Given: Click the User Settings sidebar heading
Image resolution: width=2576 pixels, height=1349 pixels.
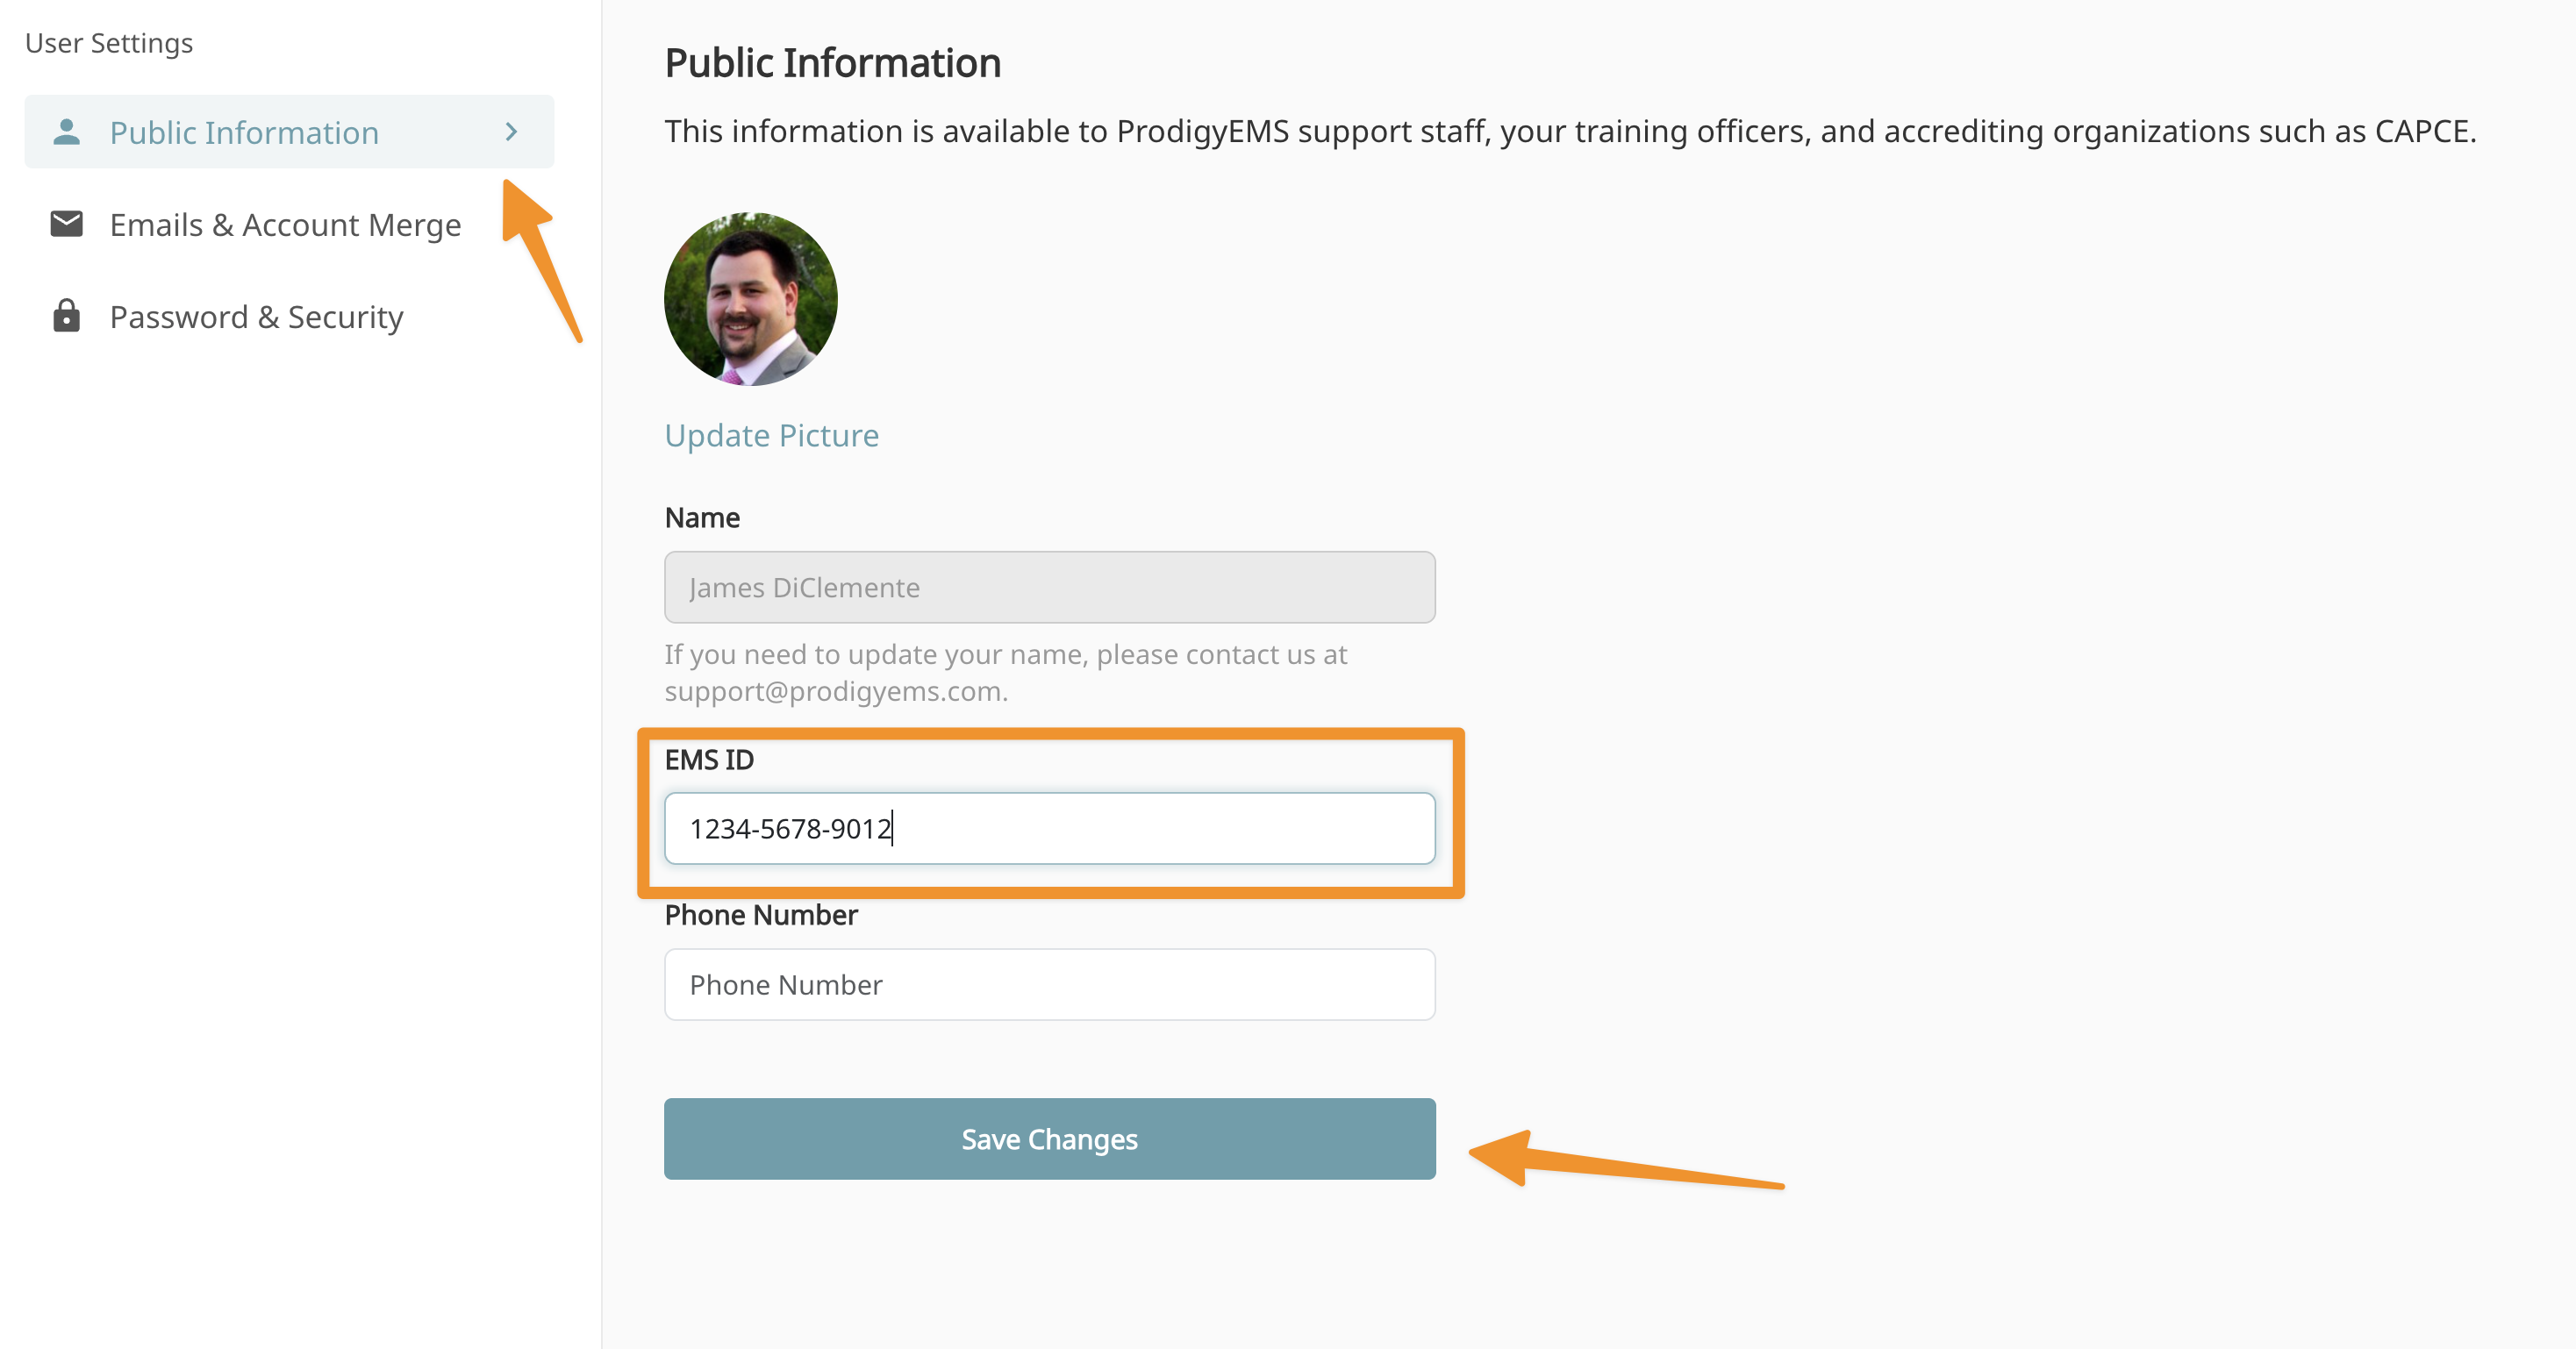Looking at the screenshot, I should 109,43.
